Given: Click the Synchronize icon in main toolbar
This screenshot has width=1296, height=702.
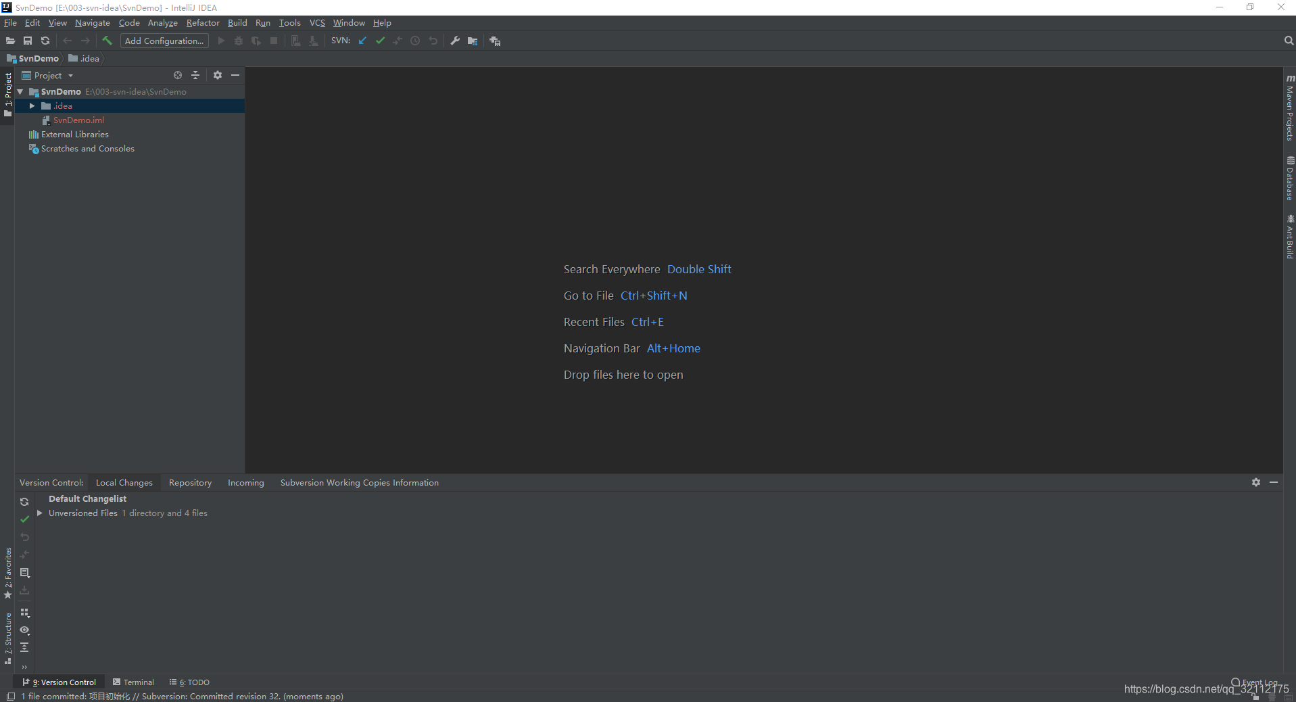Looking at the screenshot, I should click(45, 41).
